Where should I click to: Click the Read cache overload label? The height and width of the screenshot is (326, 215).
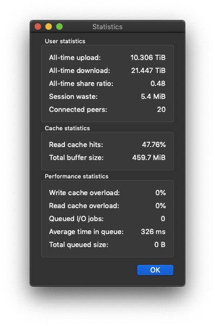[84, 206]
